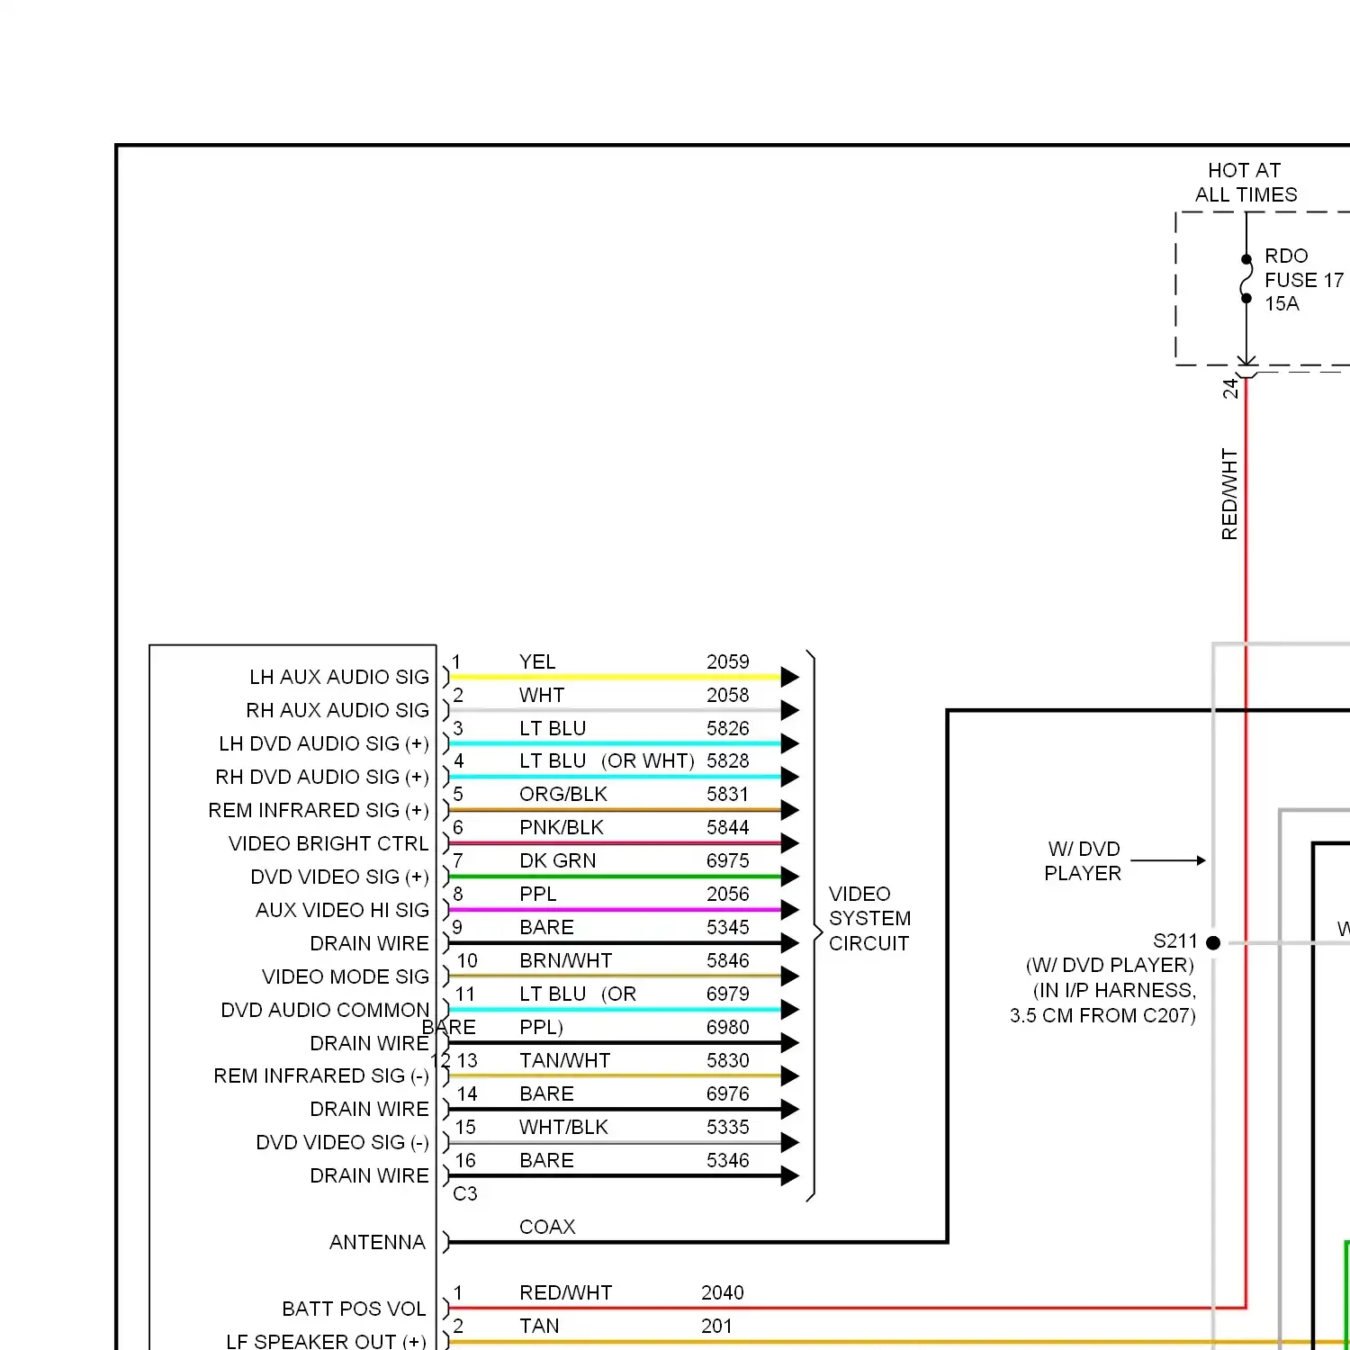Viewport: 1350px width, 1350px height.
Task: Select the LF SPEAKER OUT (+) label
Action: (326, 1341)
